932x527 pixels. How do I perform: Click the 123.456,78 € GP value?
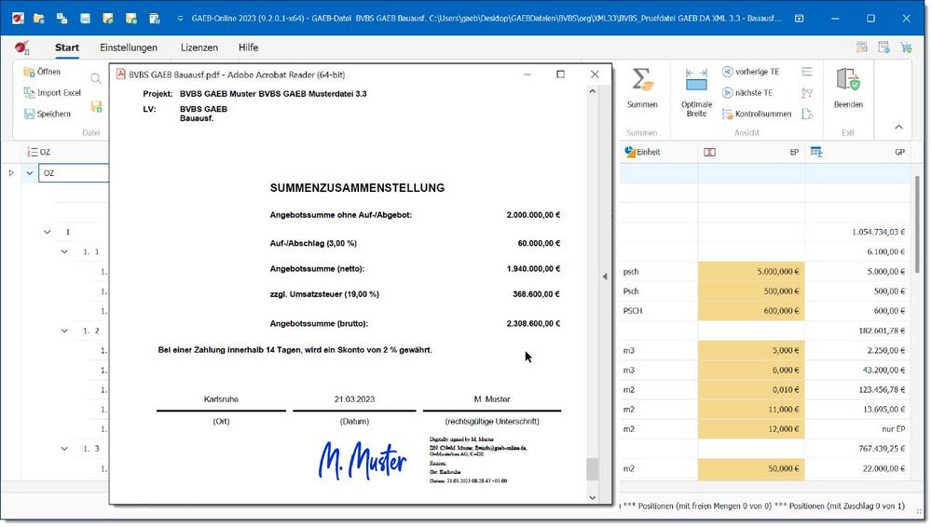pos(882,390)
